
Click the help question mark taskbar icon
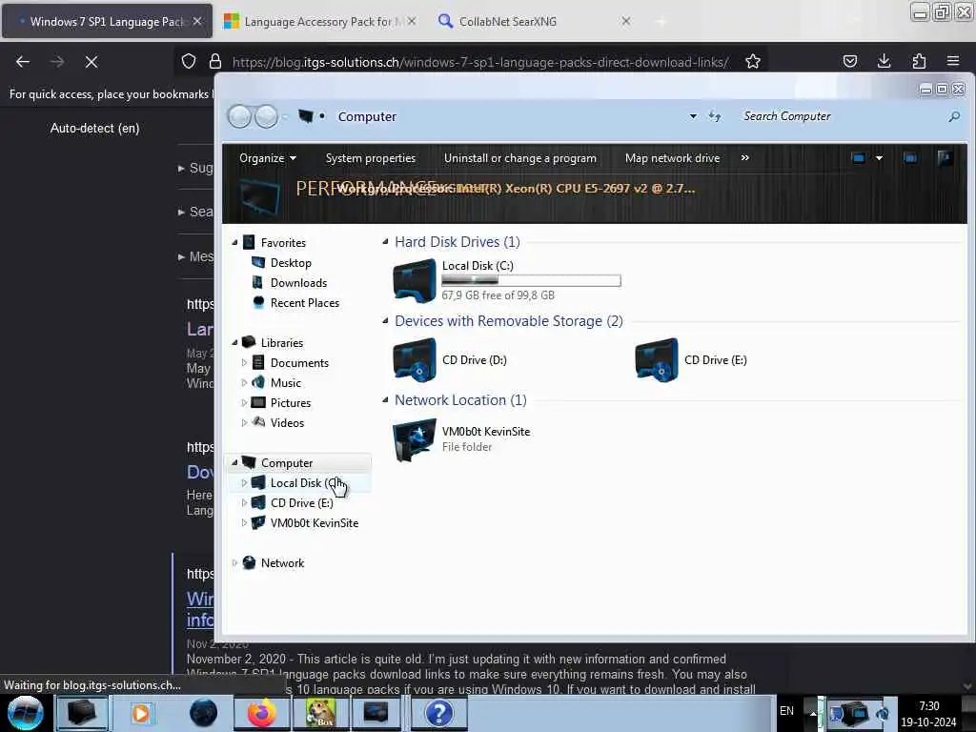439,713
